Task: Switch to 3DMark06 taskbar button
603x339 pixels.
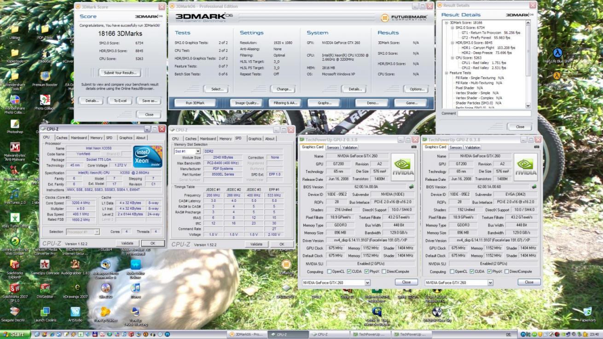Action: coord(246,334)
